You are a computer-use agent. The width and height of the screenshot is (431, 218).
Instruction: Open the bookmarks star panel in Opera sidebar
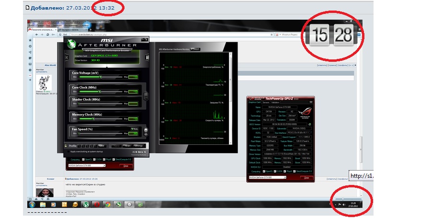30,40
